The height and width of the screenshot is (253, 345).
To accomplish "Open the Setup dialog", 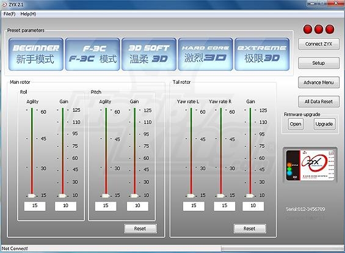I will click(319, 63).
